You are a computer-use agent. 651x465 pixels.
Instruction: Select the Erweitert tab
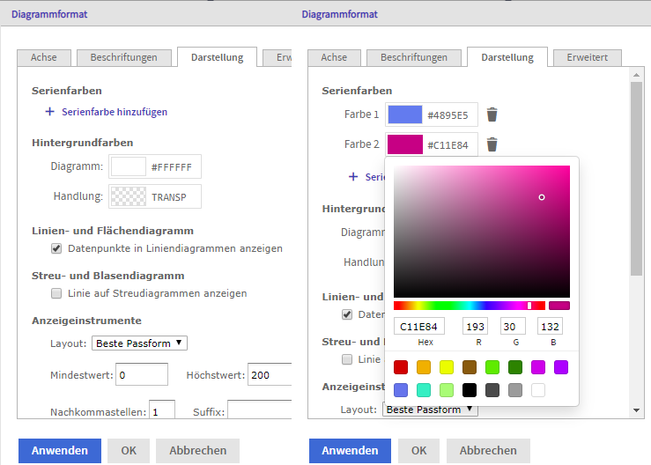(x=587, y=57)
